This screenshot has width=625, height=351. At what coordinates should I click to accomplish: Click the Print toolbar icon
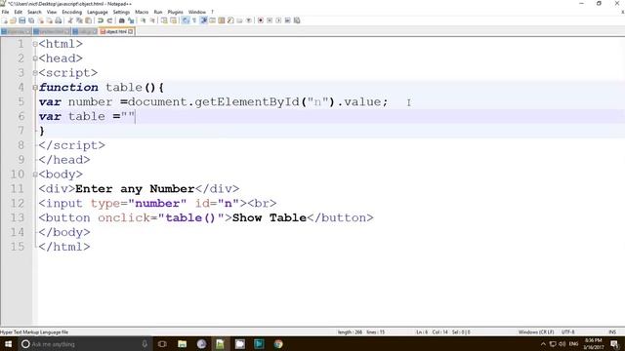click(59, 20)
